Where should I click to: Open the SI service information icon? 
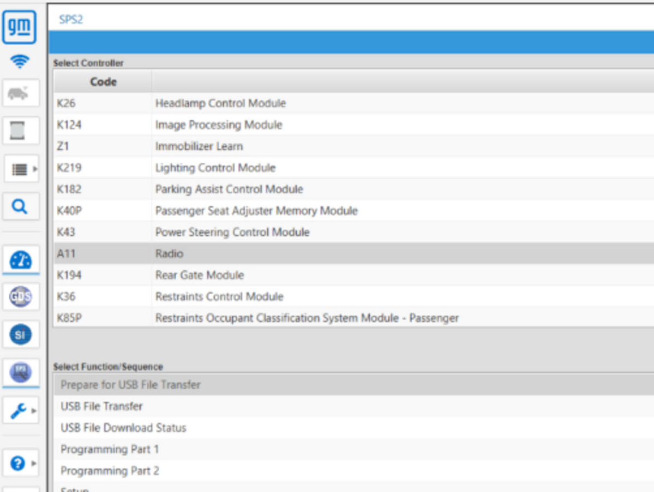(21, 334)
